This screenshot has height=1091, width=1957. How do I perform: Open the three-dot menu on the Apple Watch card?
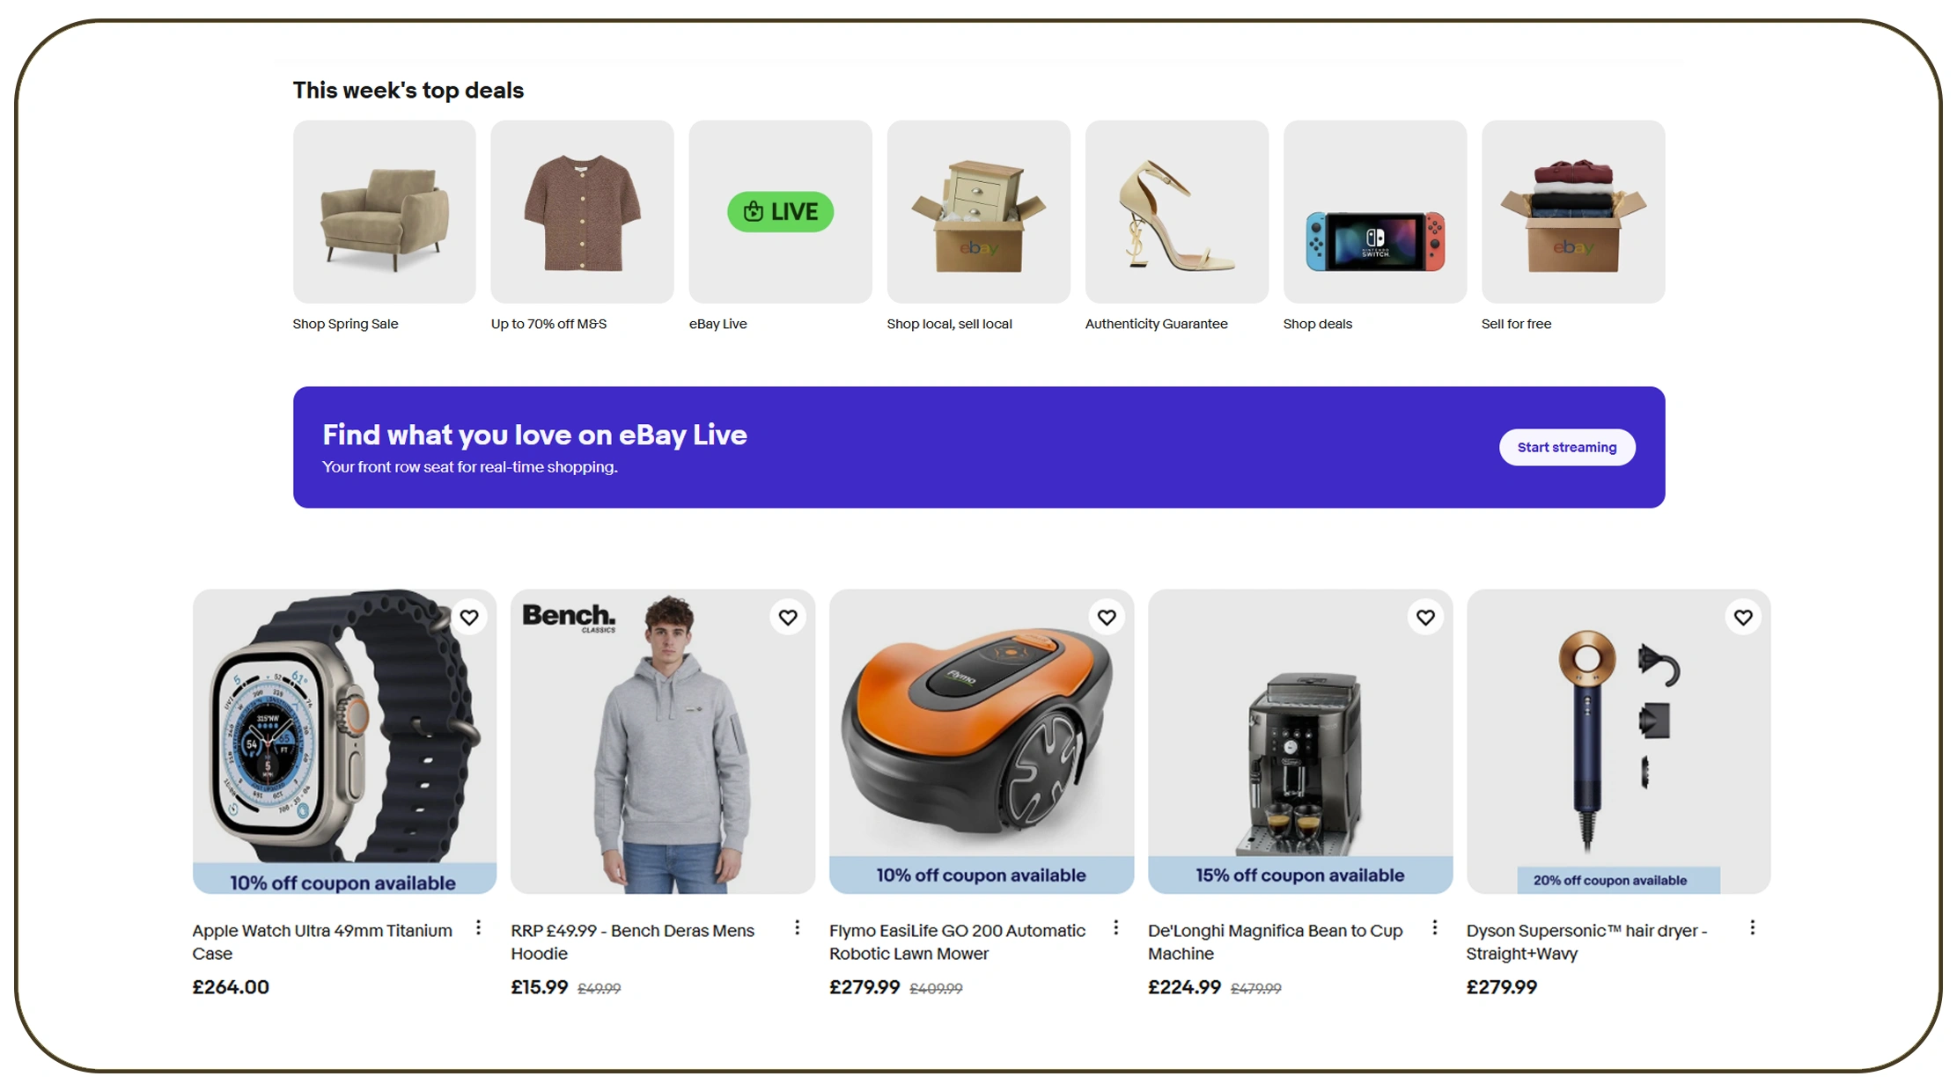click(478, 927)
